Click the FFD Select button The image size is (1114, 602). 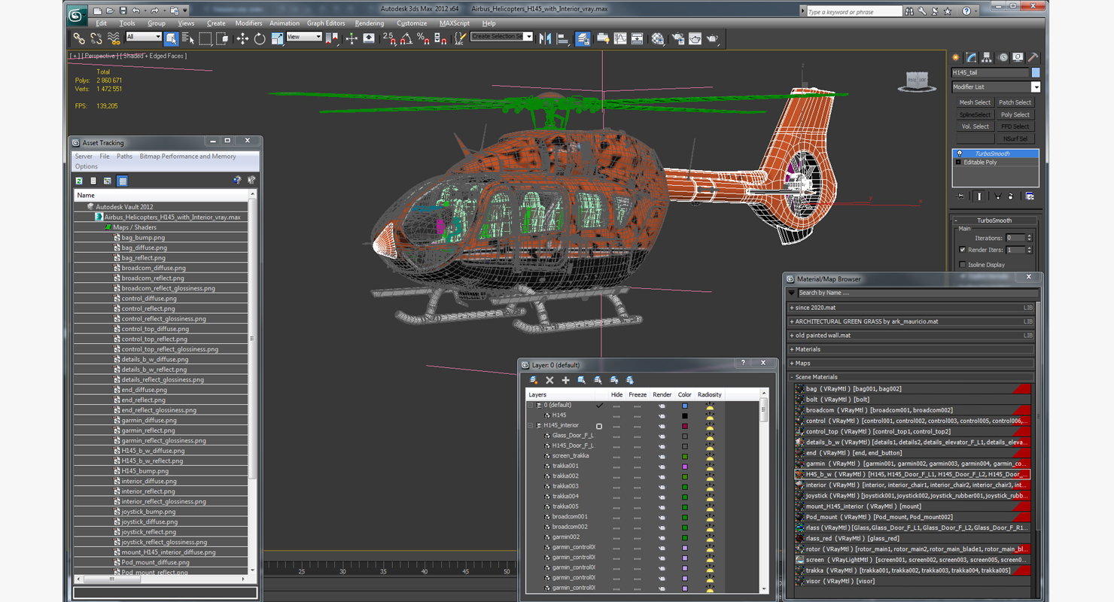1015,126
